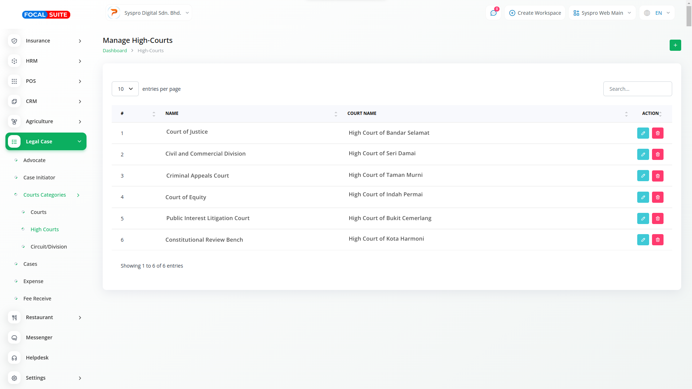Delete the Constitutional Review Bench entry
Viewport: 692px width, 389px height.
coord(657,240)
